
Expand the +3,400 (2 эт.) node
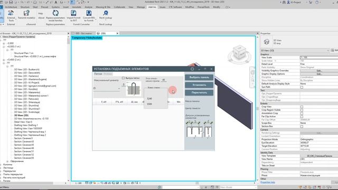4,60
